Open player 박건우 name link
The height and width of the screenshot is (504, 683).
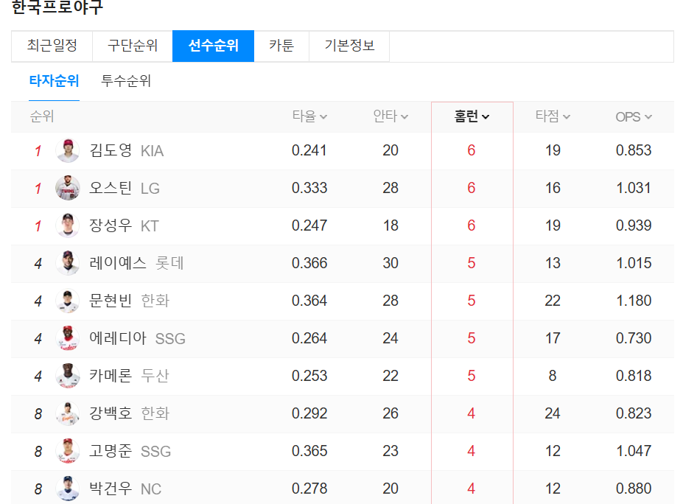111,489
